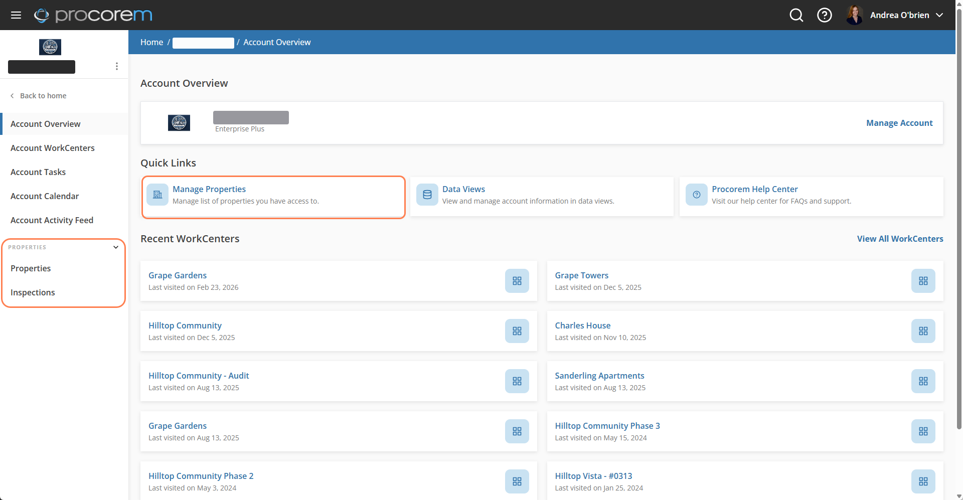The height and width of the screenshot is (500, 963).
Task: Open Grape Gardens visited Feb 23, 2026
Action: click(x=178, y=275)
